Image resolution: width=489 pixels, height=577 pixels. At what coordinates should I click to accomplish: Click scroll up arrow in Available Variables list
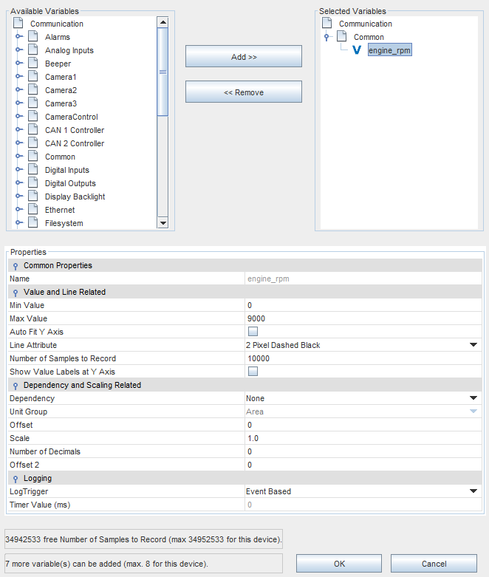pyautogui.click(x=163, y=22)
